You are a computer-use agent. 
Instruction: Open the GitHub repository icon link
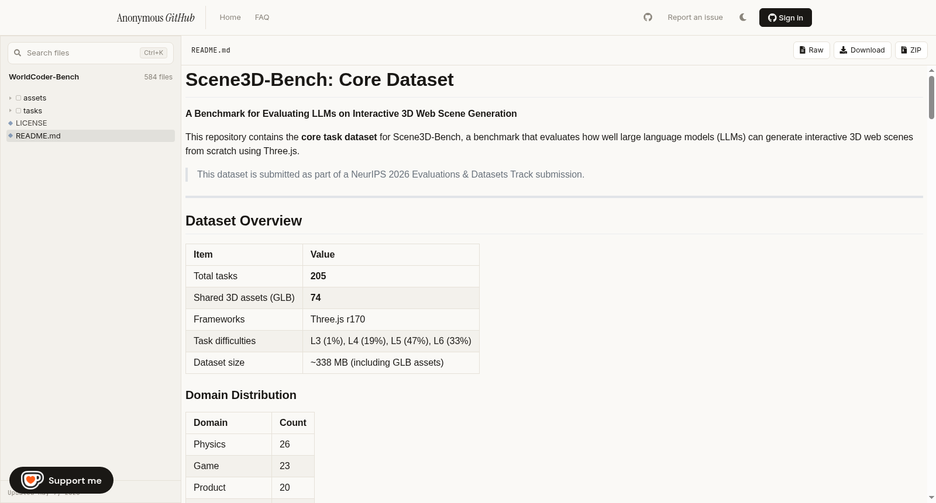click(x=648, y=18)
